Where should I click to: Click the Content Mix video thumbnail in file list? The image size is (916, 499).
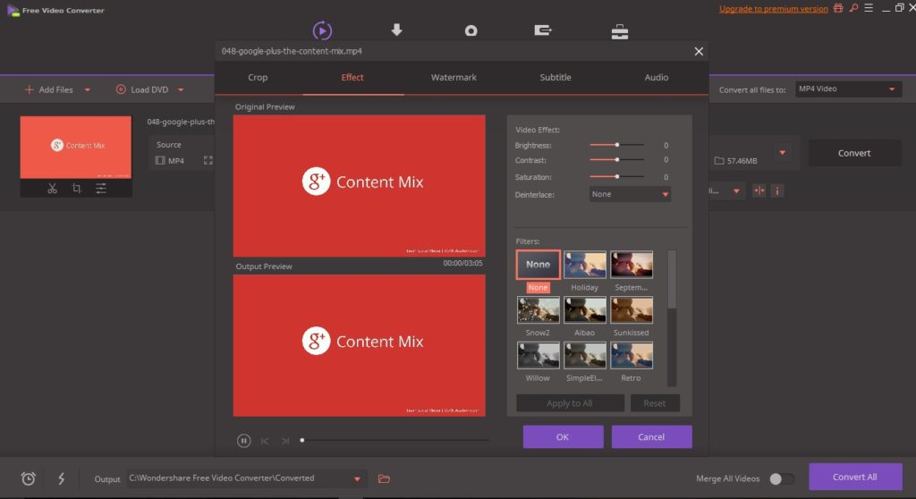[76, 148]
